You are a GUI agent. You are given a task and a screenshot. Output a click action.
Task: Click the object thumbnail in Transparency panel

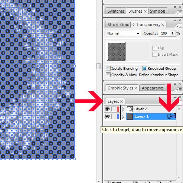coord(116,51)
